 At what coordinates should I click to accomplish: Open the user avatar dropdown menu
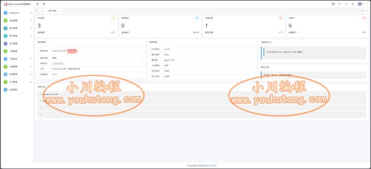click(361, 4)
